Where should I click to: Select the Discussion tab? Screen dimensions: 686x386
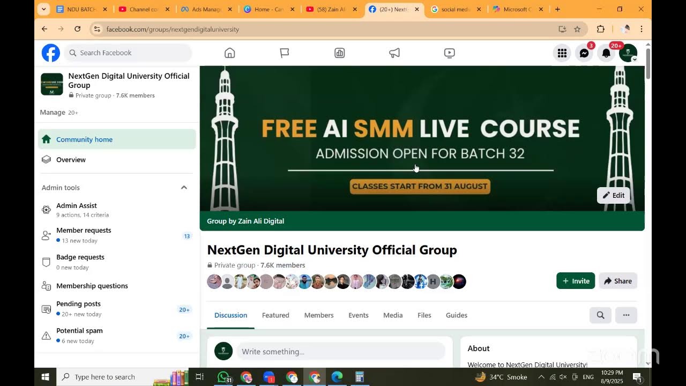[x=231, y=315]
